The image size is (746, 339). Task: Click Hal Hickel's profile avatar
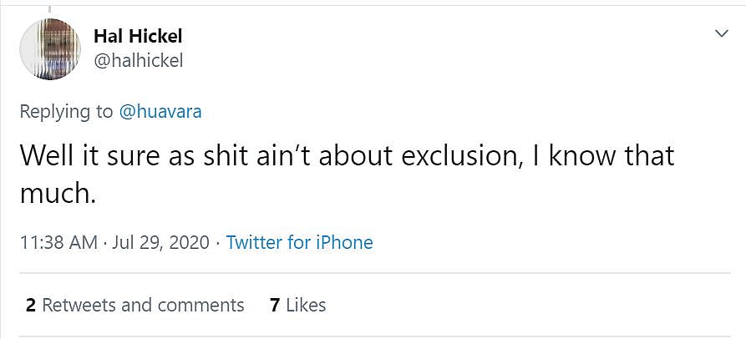[49, 48]
